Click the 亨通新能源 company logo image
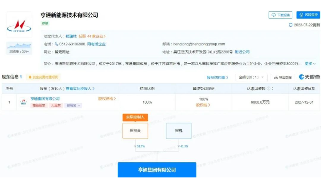Screen dimensions: 322x179 click(19, 24)
